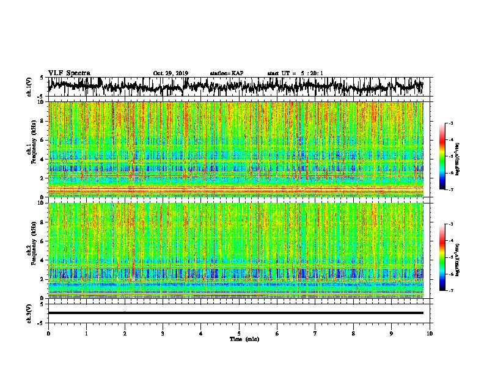484x374 pixels.
Task: Click the start UT time label
Action: (295, 73)
